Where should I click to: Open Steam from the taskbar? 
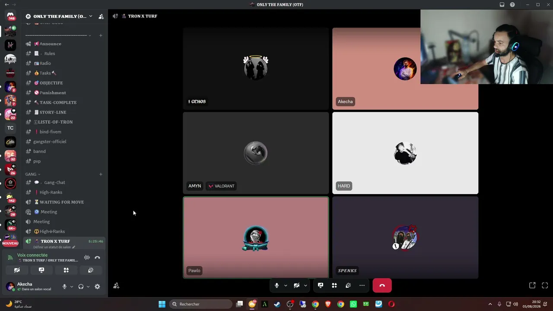277,304
